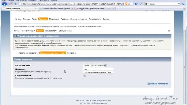Bookmark page with the star icon
This screenshot has height=105, width=187.
pos(129,4)
